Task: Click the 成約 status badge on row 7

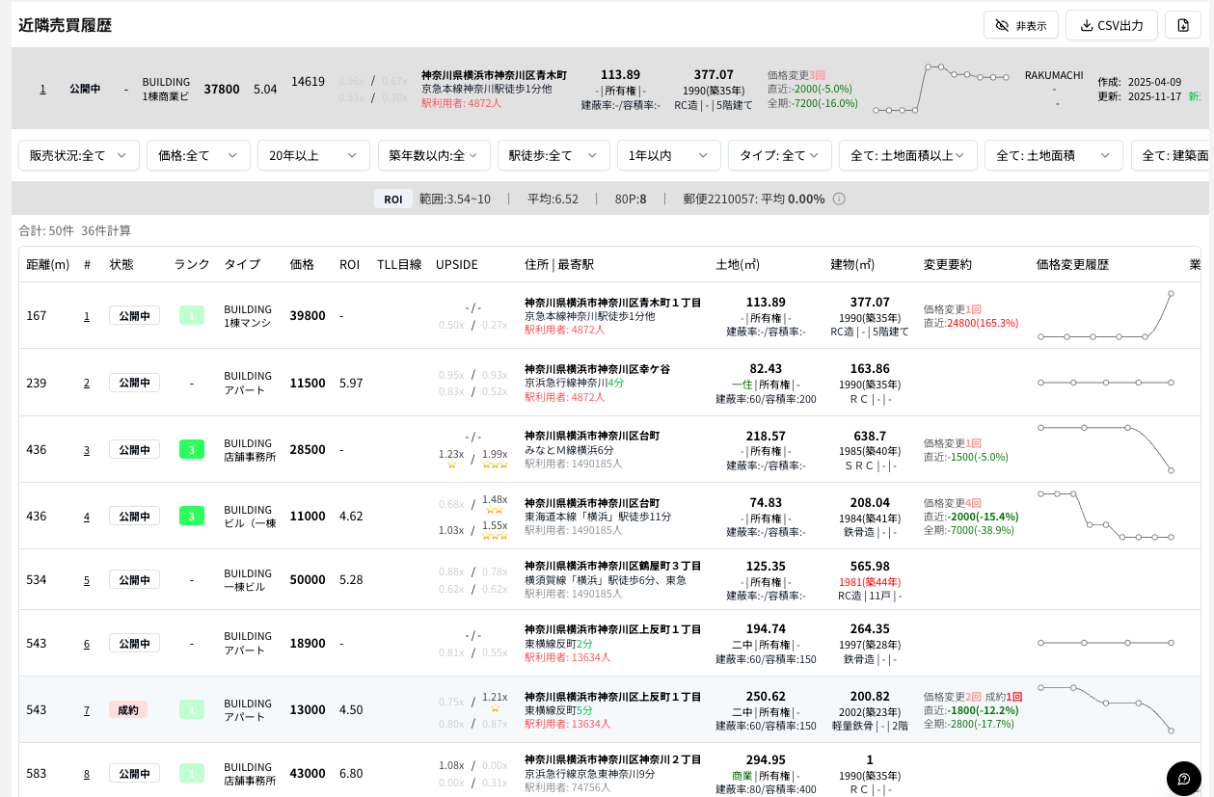Action: pos(128,708)
